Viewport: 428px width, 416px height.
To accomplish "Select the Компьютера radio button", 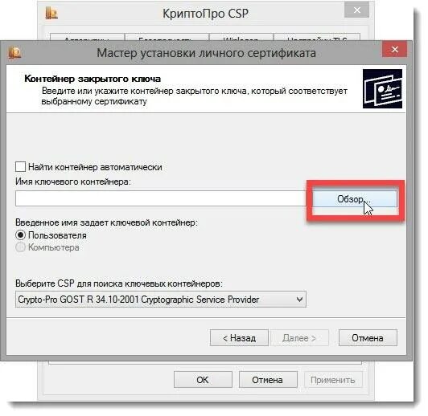I will point(20,247).
